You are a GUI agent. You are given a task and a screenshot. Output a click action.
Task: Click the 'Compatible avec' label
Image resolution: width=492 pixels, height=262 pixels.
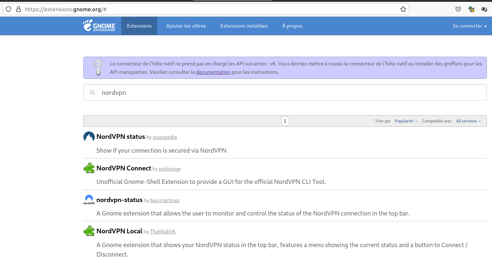(x=437, y=121)
